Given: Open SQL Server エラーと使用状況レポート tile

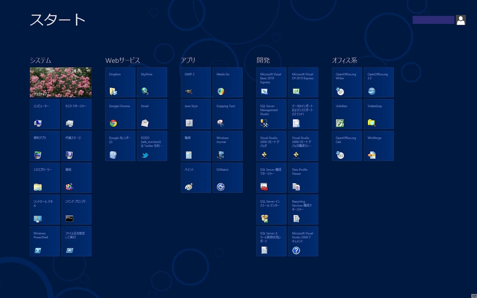Looking at the screenshot, I should tap(271, 241).
